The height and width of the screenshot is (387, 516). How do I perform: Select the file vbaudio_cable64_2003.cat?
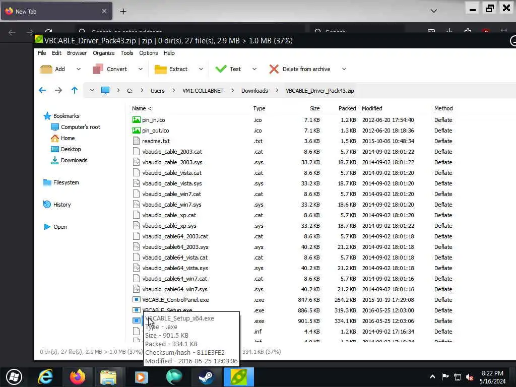pos(175,236)
